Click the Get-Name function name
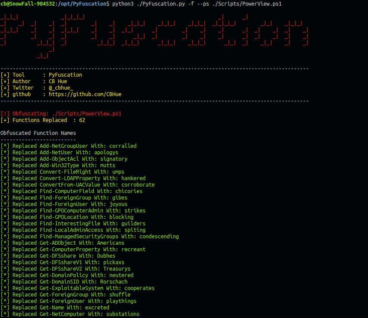The height and width of the screenshot is (318, 368). (x=52, y=308)
